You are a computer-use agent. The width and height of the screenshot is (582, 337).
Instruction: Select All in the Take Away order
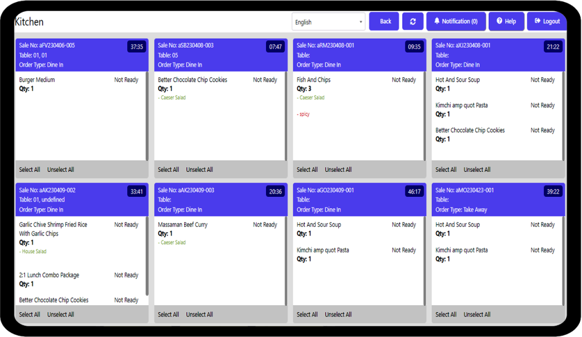(x=446, y=314)
